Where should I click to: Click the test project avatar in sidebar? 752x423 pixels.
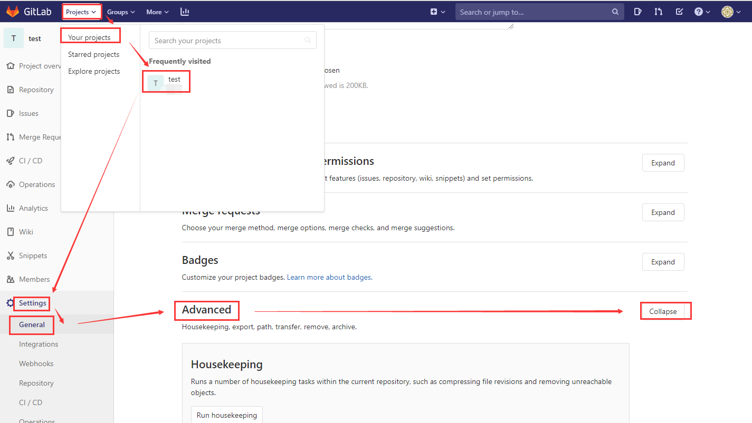click(x=14, y=38)
